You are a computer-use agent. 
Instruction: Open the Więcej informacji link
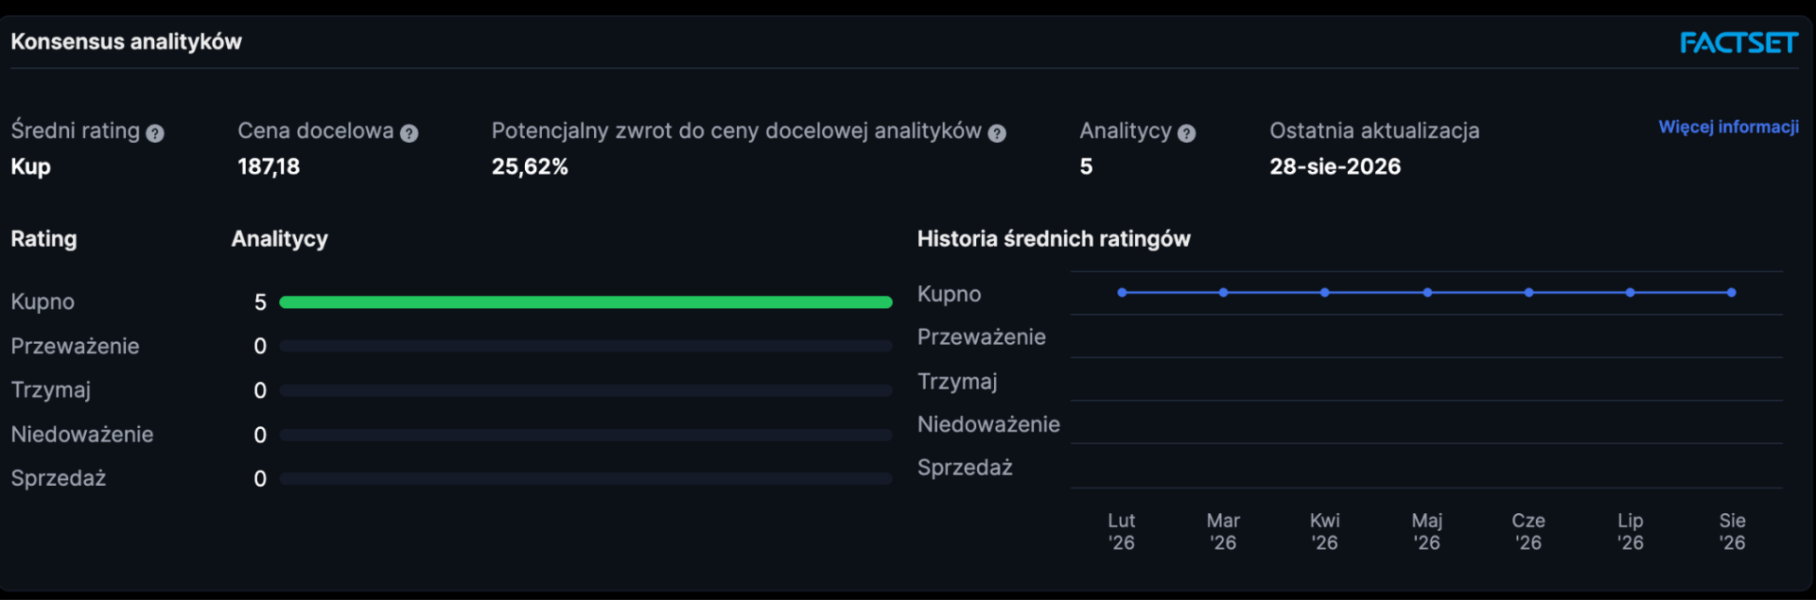(x=1728, y=127)
